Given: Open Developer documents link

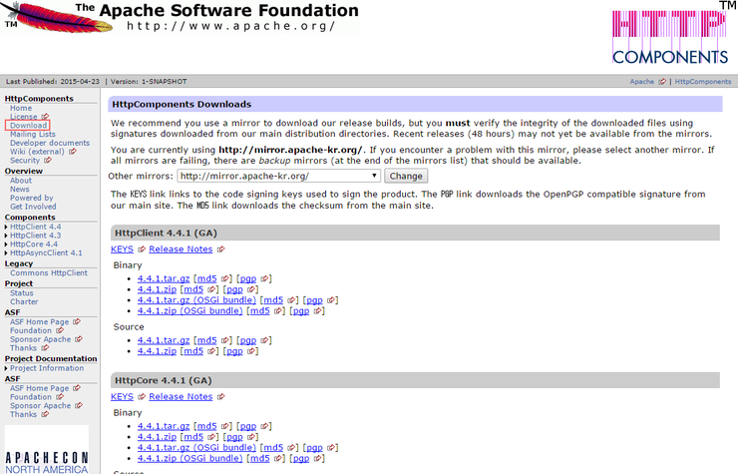Looking at the screenshot, I should 50,143.
